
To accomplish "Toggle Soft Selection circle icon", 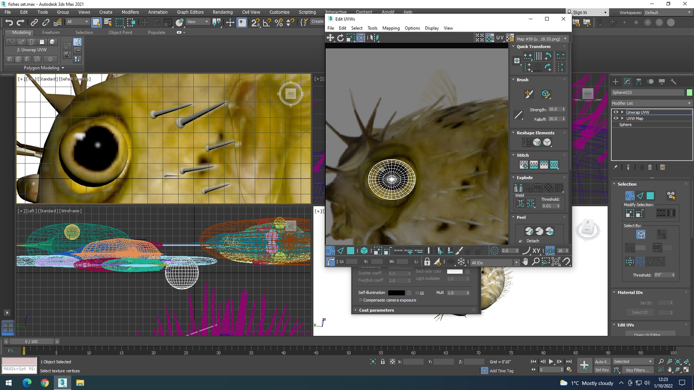I will (x=494, y=251).
